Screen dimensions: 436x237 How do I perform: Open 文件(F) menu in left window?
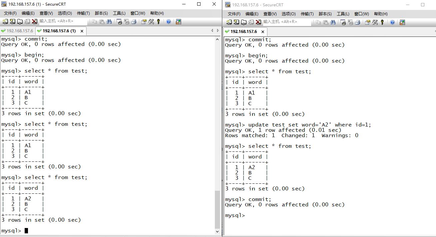click(x=10, y=13)
